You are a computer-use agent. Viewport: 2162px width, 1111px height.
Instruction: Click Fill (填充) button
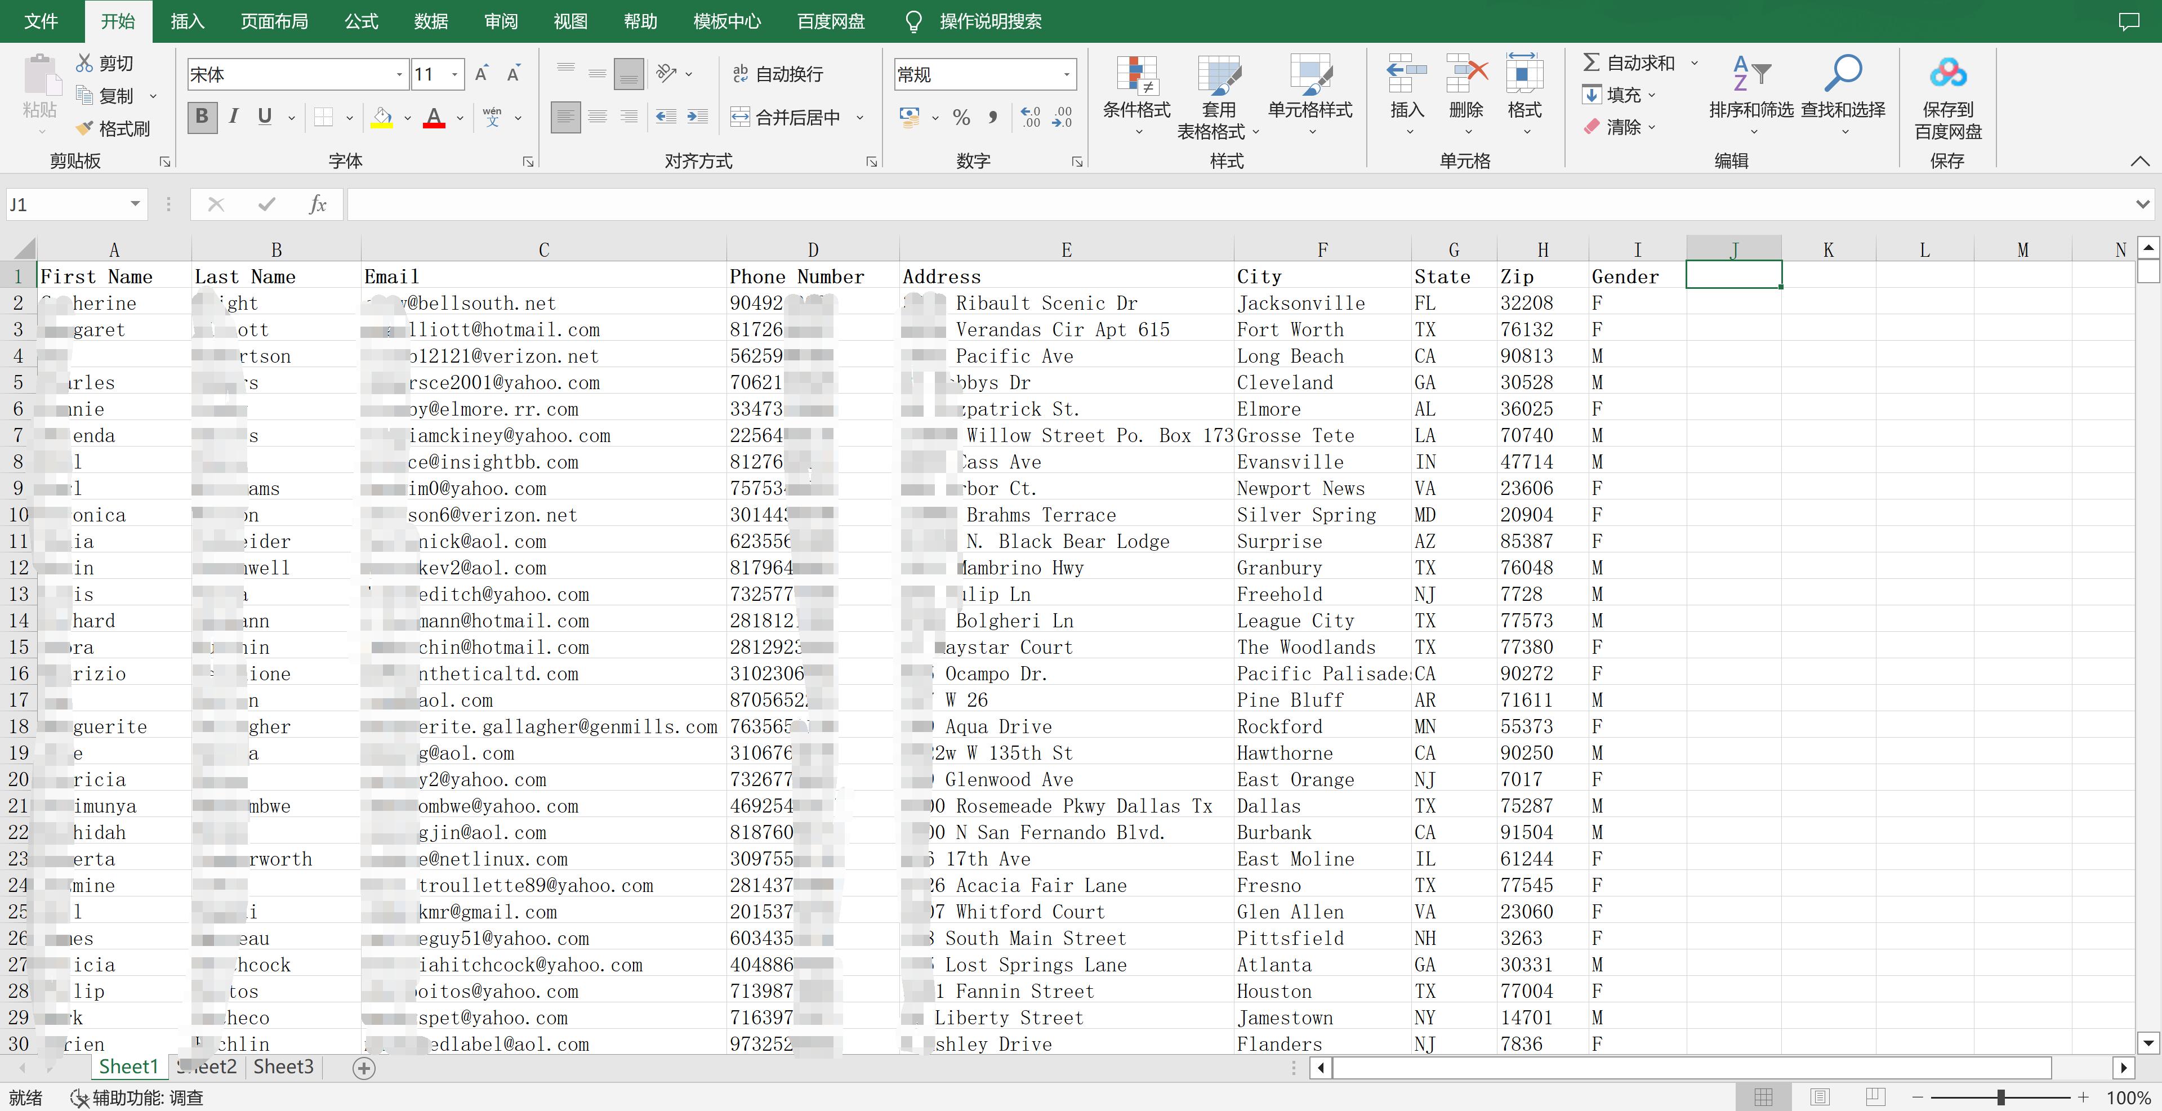click(x=1611, y=95)
